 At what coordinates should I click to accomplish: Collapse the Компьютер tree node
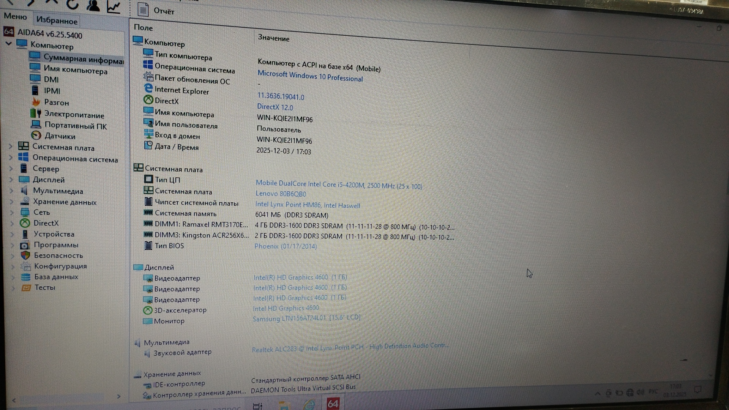(x=9, y=44)
